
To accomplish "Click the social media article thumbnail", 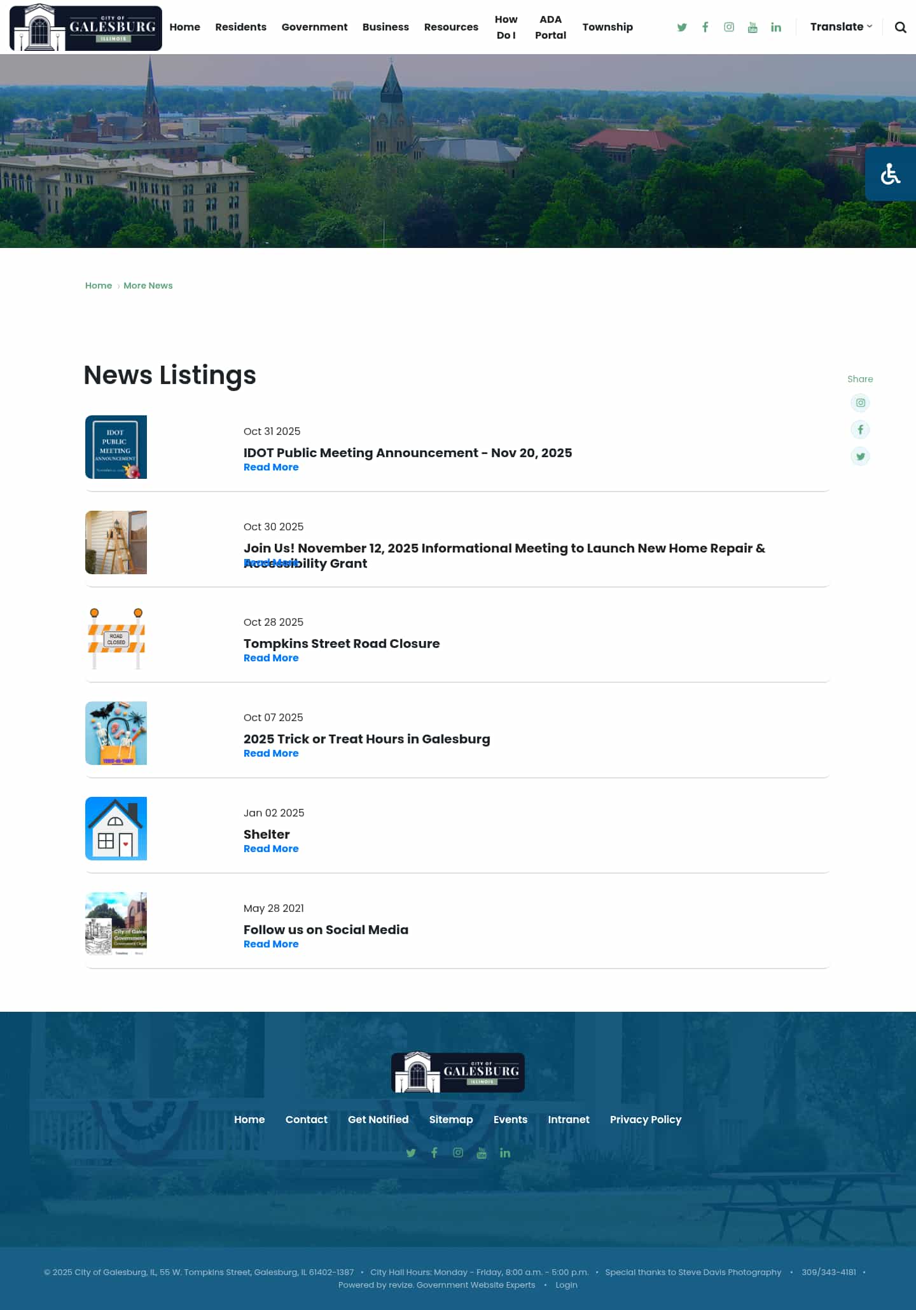I will pyautogui.click(x=116, y=924).
